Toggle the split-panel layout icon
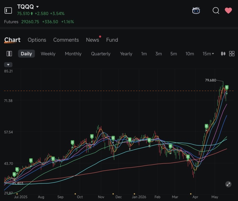Image resolution: width=238 pixels, height=201 pixels. click(x=9, y=54)
